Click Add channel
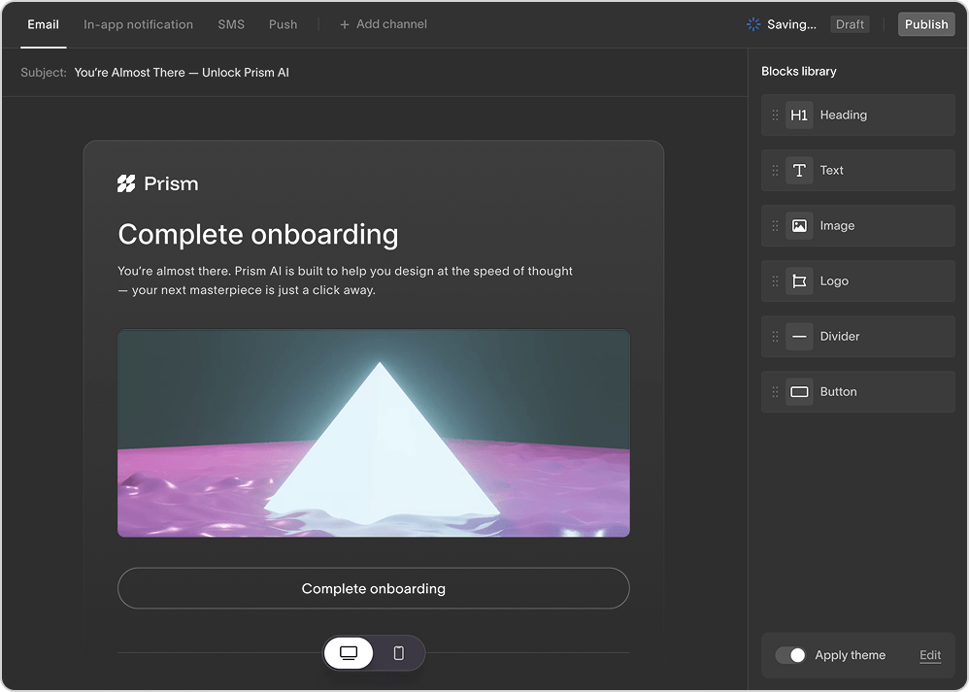The image size is (969, 692). pos(383,24)
